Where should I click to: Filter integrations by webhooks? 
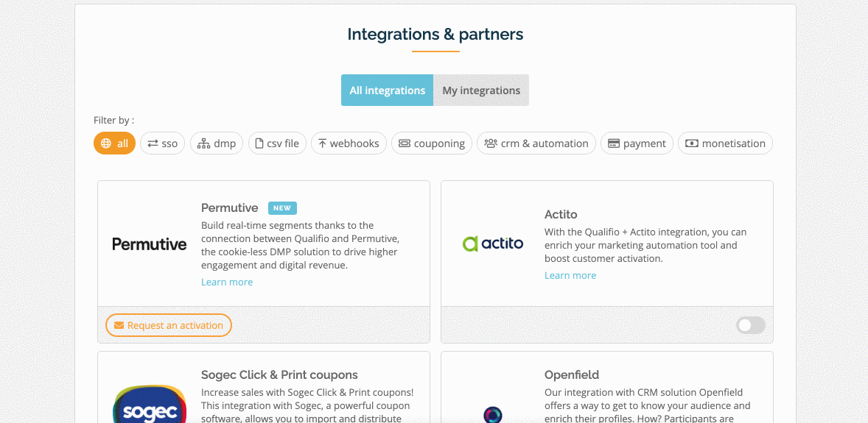point(349,143)
